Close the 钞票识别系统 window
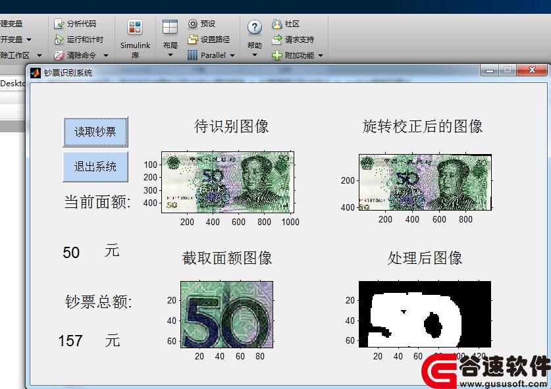Viewport: 551px width, 389px height. coord(532,70)
